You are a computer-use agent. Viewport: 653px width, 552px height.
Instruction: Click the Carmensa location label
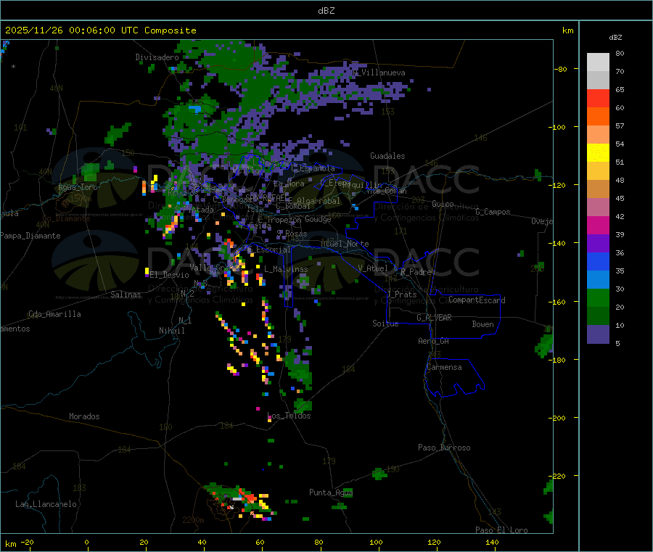click(444, 367)
